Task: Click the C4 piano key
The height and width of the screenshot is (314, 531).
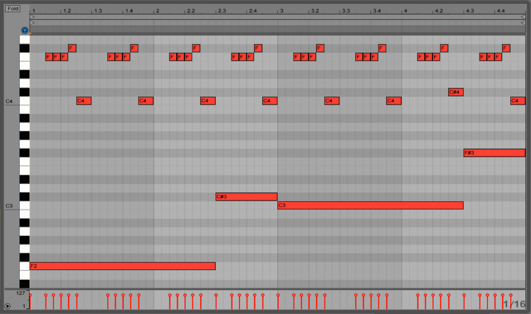Action: click(x=24, y=101)
